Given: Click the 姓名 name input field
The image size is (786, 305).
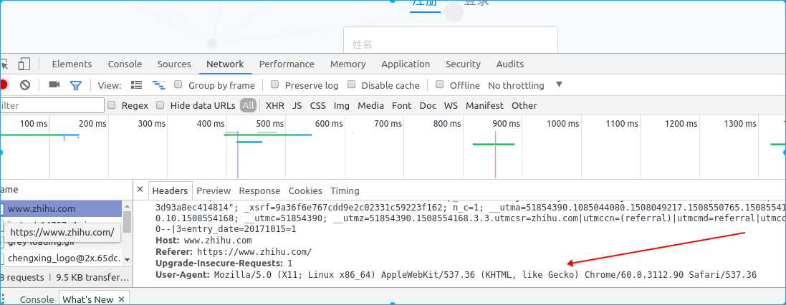Looking at the screenshot, I should [450, 41].
